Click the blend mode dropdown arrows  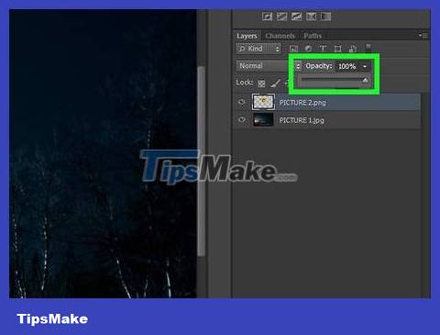(298, 66)
